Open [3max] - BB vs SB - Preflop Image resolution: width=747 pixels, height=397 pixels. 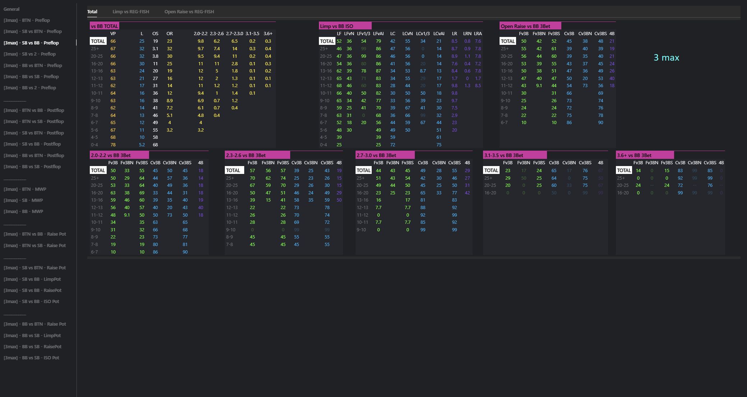click(x=31, y=77)
